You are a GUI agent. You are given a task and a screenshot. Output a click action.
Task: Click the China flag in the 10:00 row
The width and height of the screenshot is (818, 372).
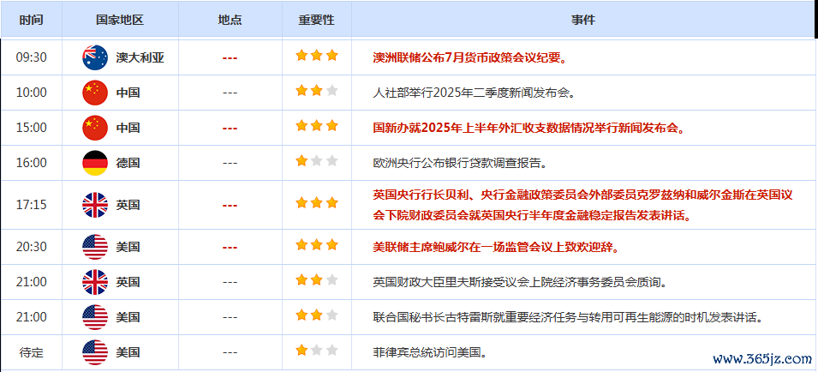pyautogui.click(x=95, y=92)
